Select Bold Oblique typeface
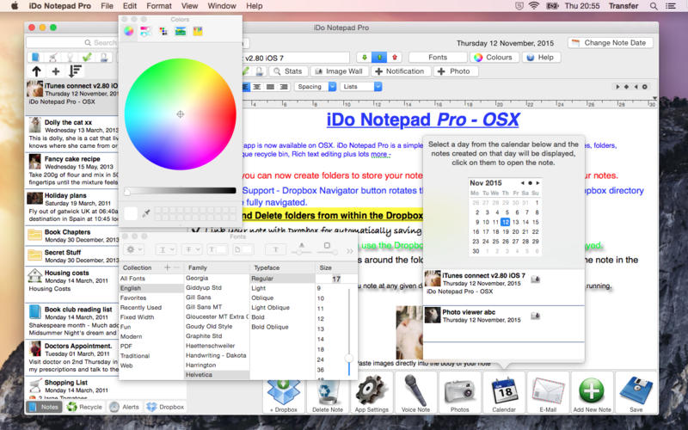Screen dimensions: 688x430 [270, 327]
